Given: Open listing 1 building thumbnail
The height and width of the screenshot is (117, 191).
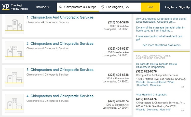Looking at the screenshot, I should point(14,25).
